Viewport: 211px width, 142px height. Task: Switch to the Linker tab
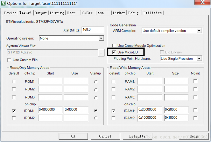tap(119, 13)
